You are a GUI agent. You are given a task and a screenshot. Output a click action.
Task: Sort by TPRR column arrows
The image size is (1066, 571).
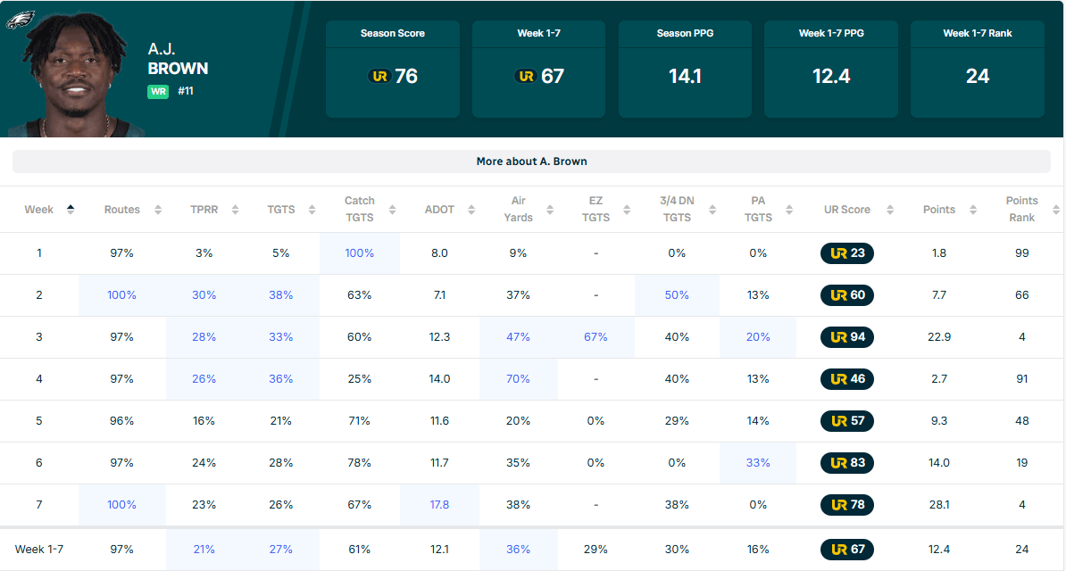tap(235, 210)
